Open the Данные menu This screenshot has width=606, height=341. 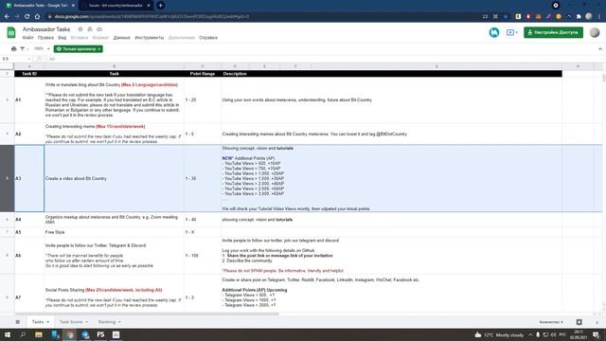121,38
